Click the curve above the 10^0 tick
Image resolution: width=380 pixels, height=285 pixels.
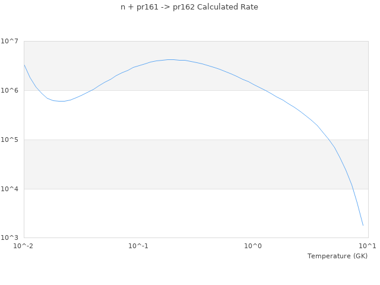(x=253, y=84)
